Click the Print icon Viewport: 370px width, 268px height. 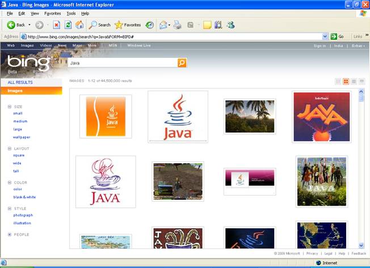(177, 25)
